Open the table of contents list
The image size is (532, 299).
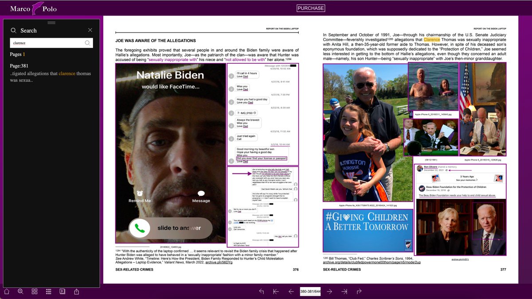[x=49, y=291]
